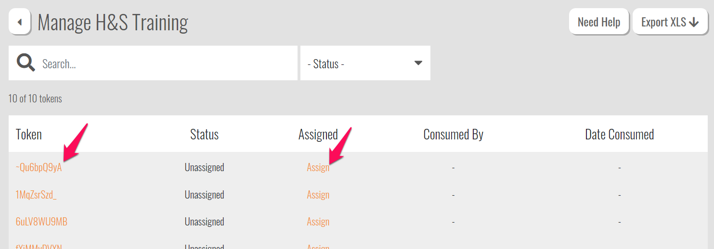This screenshot has width=714, height=249.
Task: Open token 6uLV8WU9MB link
Action: [x=41, y=222]
